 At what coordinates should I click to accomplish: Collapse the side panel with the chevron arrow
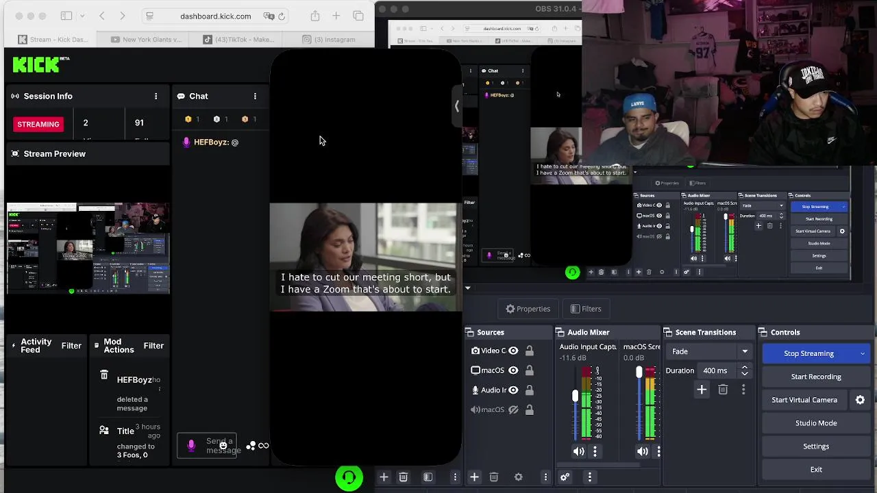coord(456,106)
